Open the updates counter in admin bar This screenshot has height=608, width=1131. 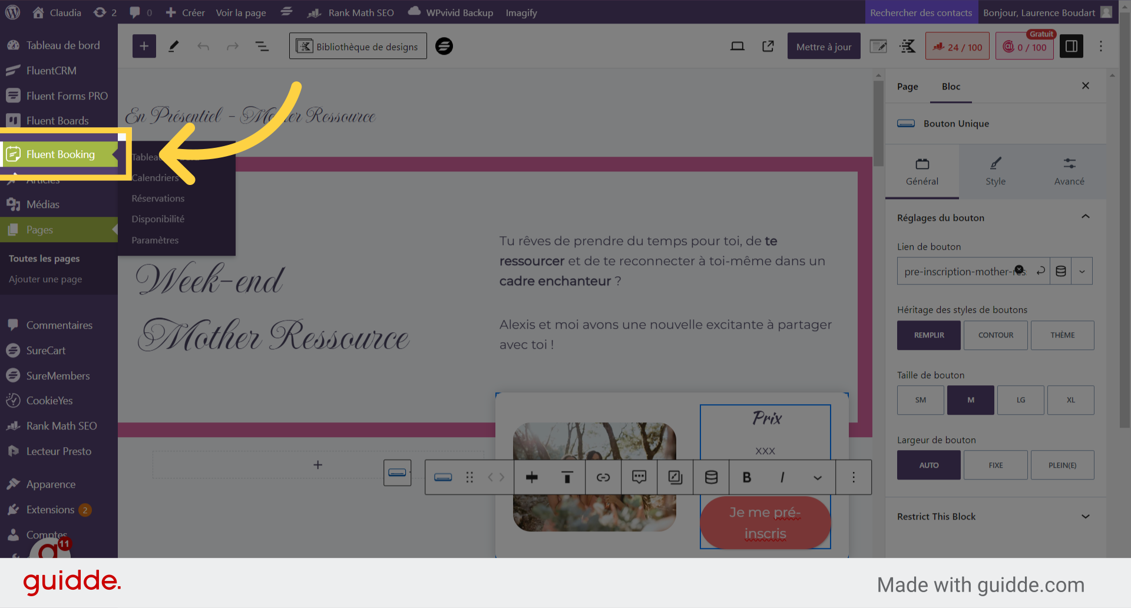click(x=105, y=12)
